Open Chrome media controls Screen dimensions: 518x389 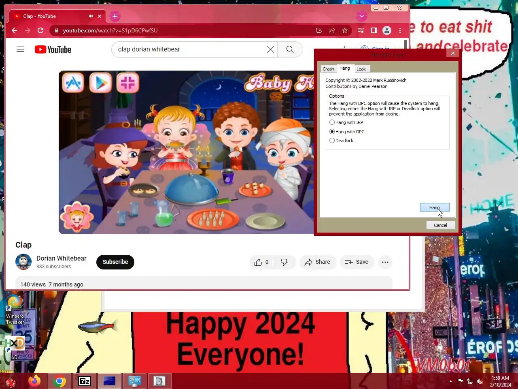361,30
